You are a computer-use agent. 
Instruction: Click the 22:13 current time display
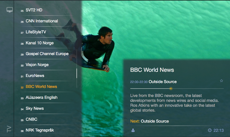[219, 130]
